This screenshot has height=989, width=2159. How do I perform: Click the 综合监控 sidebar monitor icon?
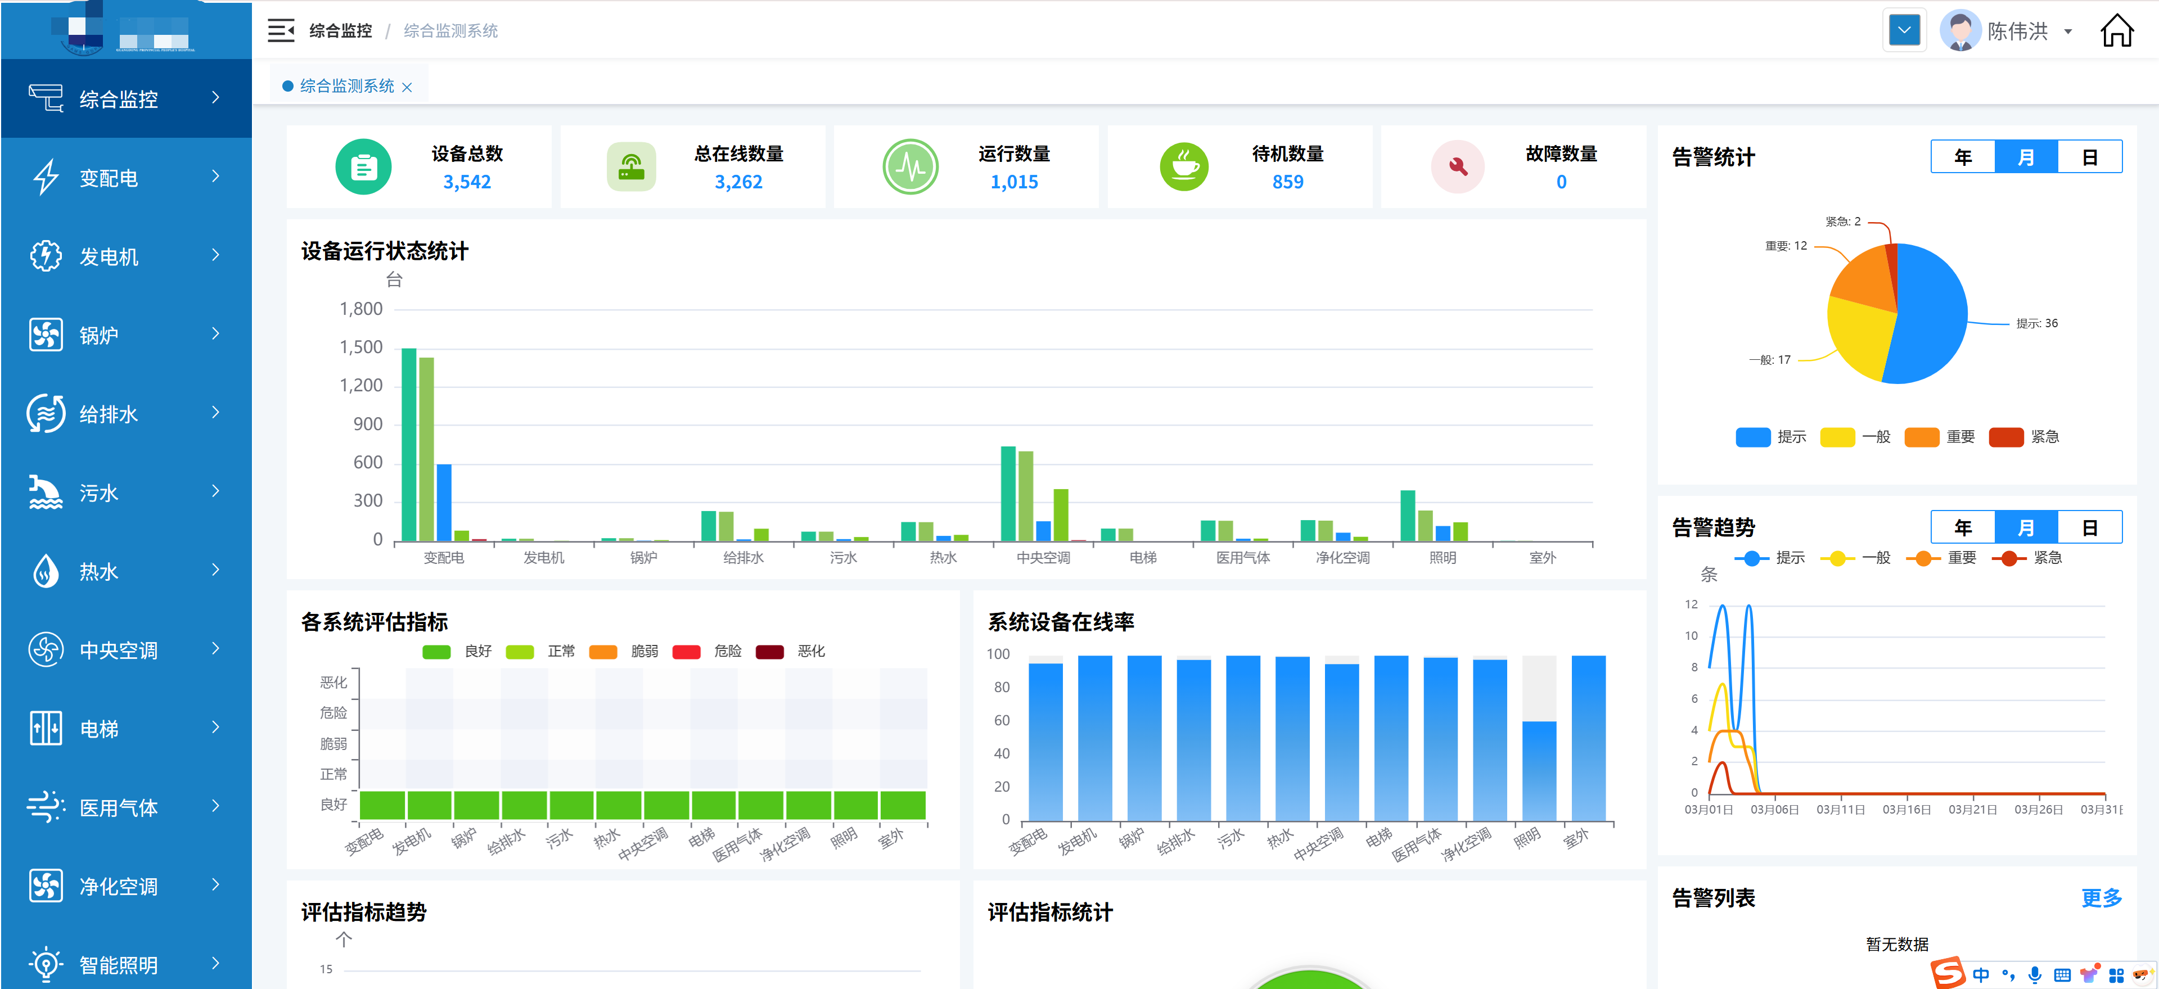click(x=46, y=98)
